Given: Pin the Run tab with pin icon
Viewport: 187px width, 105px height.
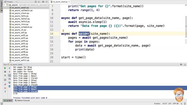Looking at the screenshot, I should (x=5, y=84).
